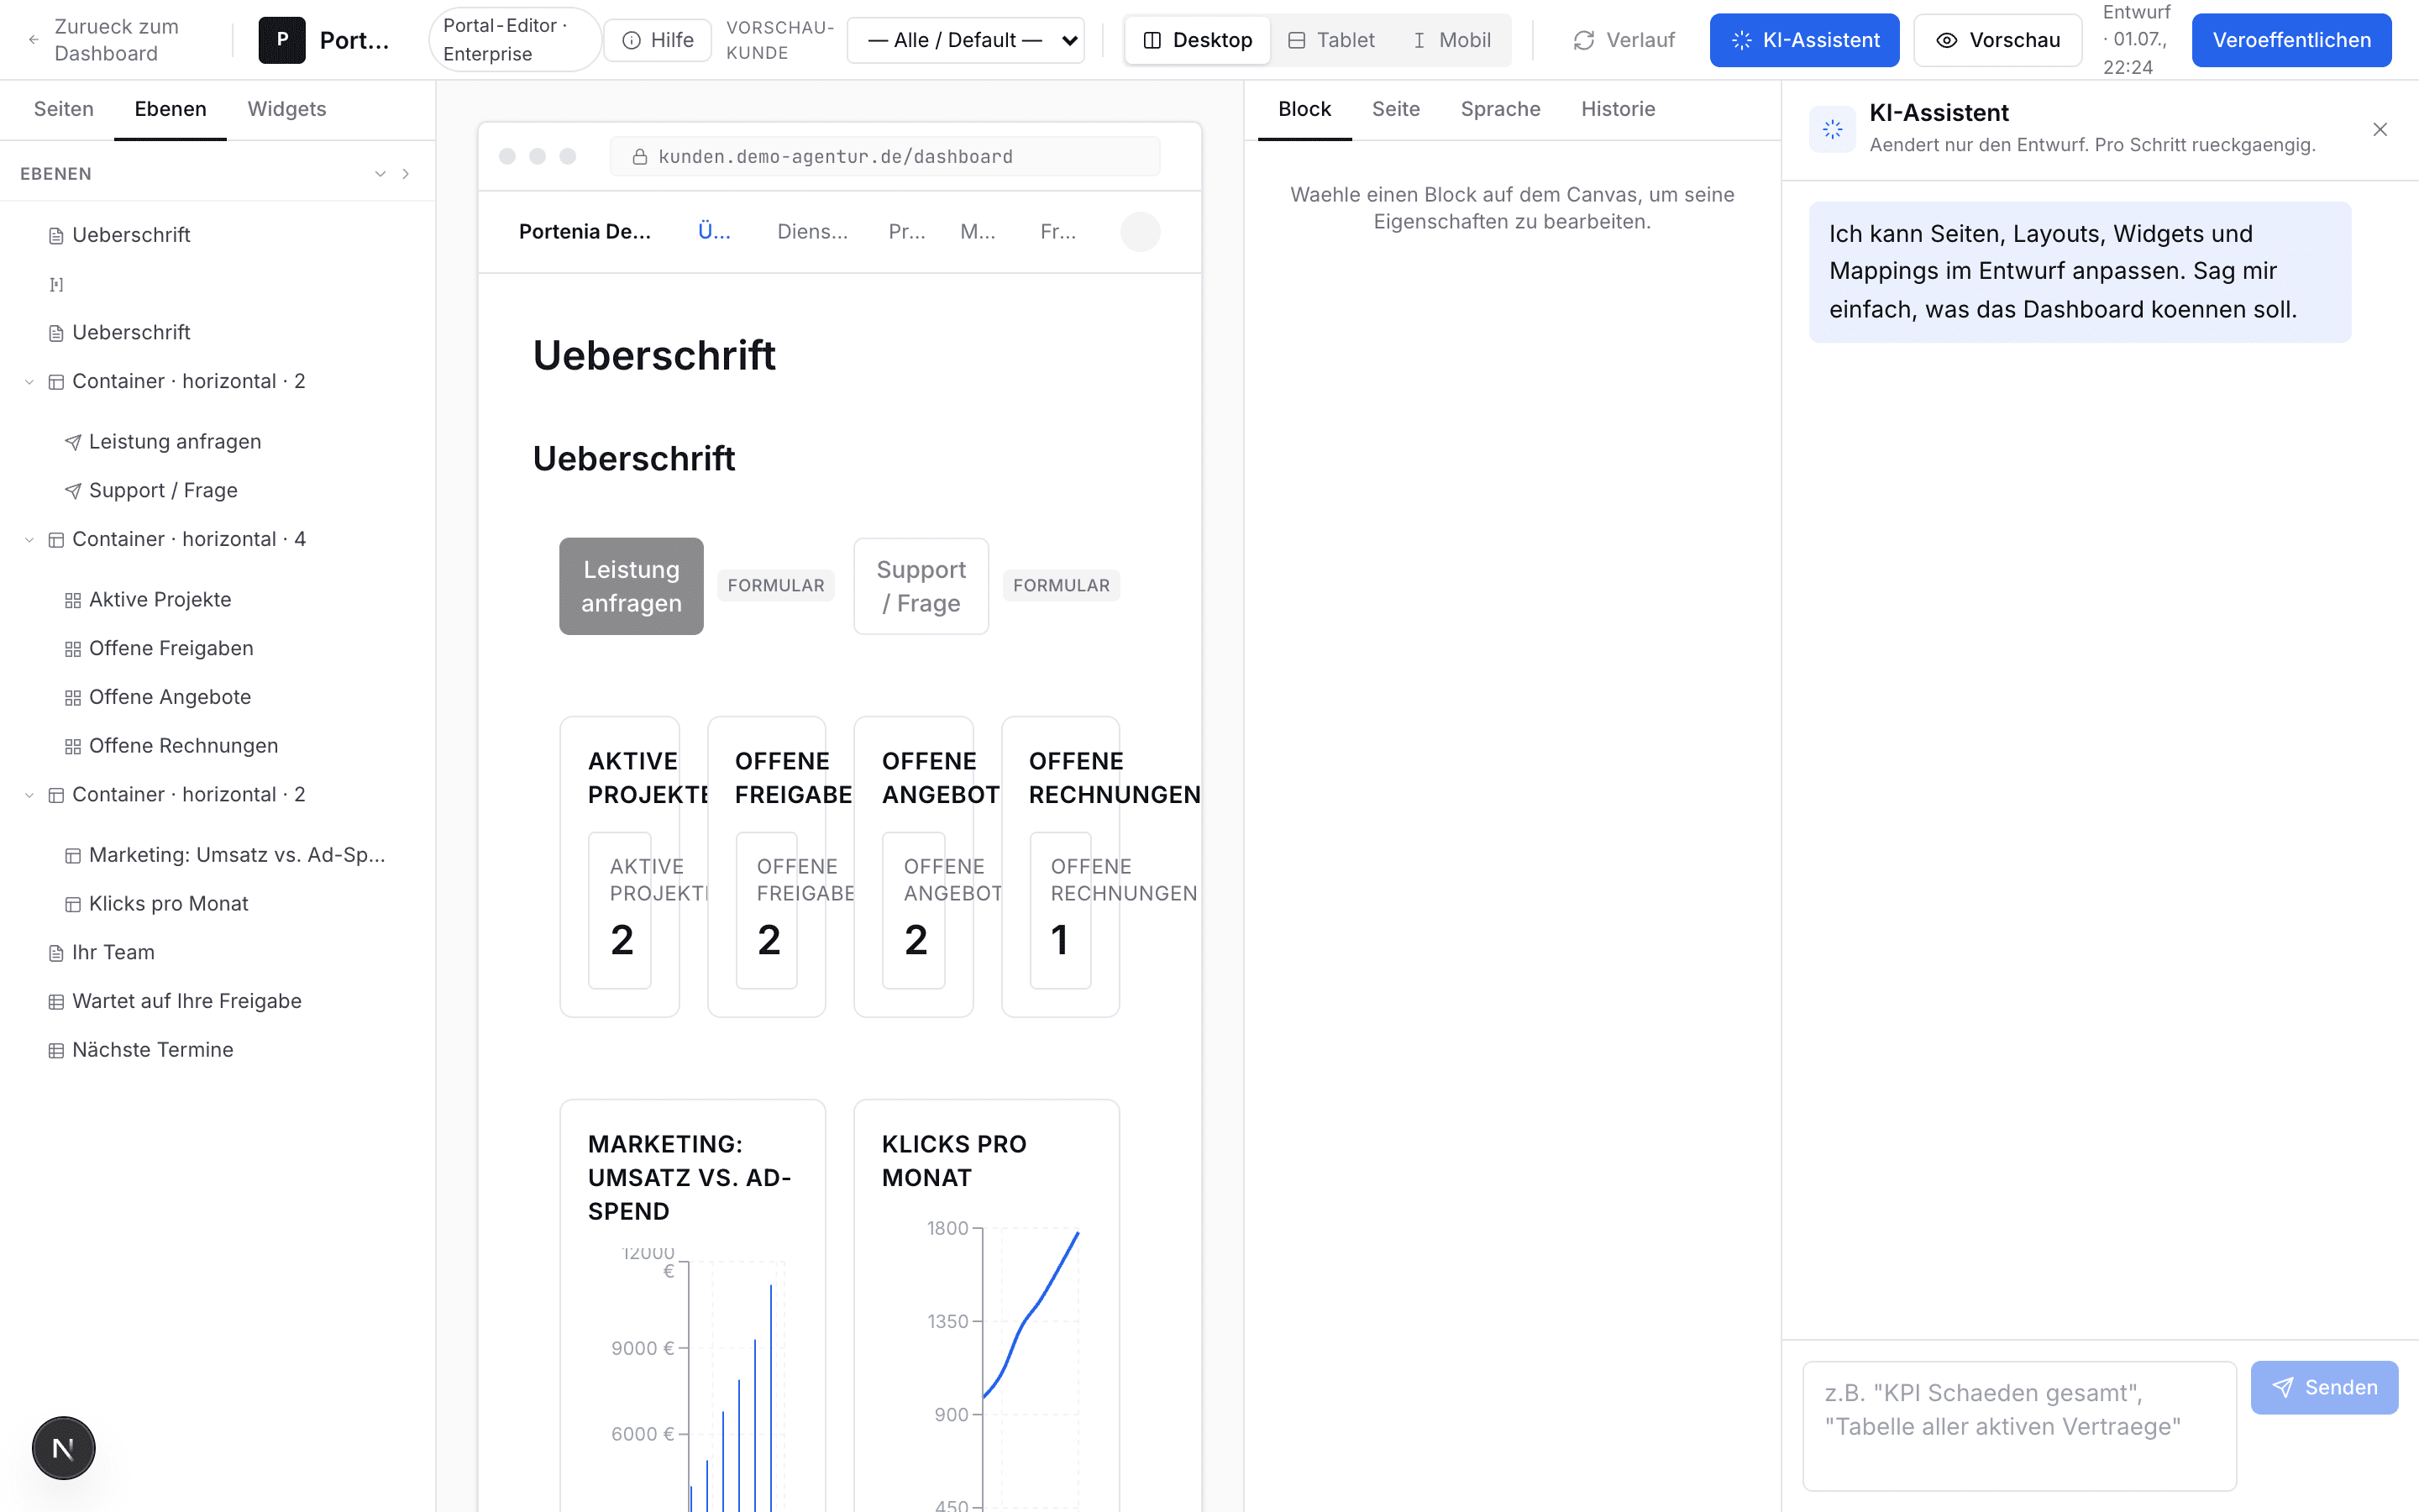Viewport: 2419px width, 1512px height.
Task: Select the unnamed spacer layer icon
Action: pos(56,284)
